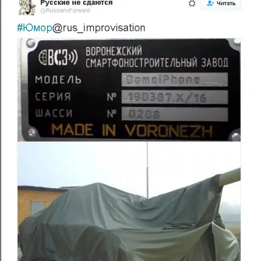Open the #Юмор hashtag
The width and height of the screenshot is (255, 261).
click(34, 28)
